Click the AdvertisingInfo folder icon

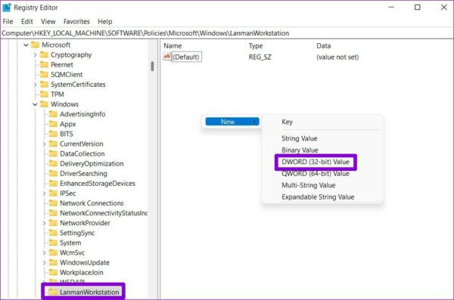point(53,114)
